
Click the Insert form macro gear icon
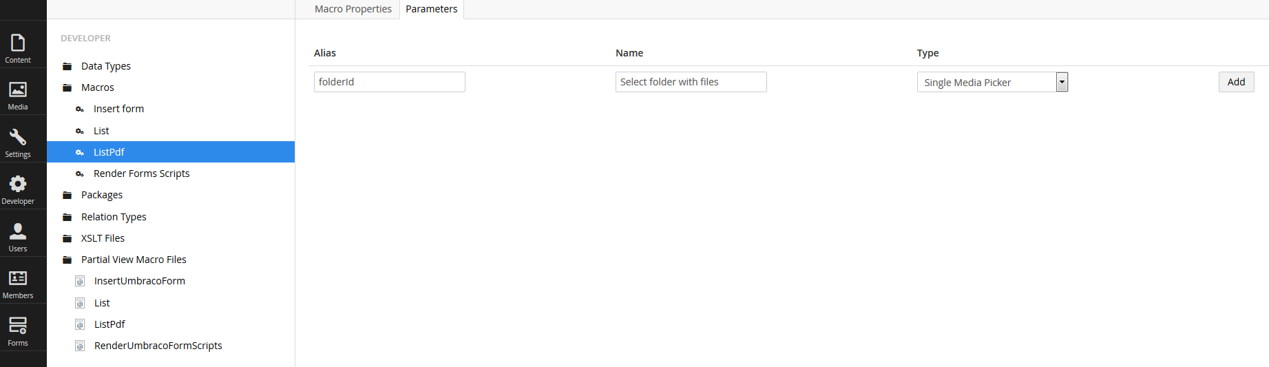80,109
